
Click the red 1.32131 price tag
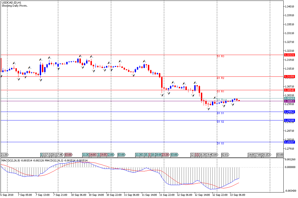[x=289, y=55]
